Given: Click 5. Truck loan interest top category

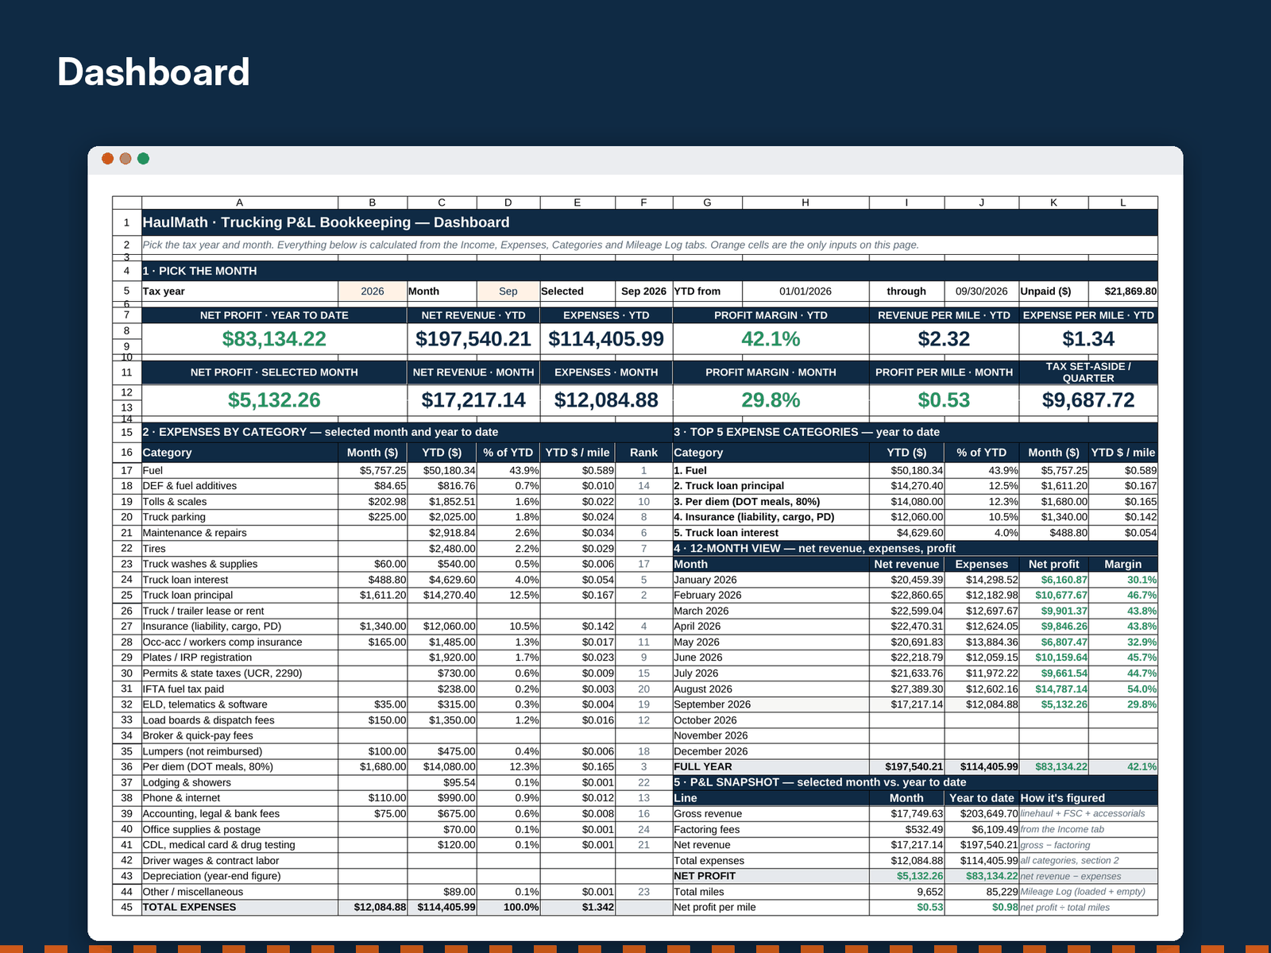Looking at the screenshot, I should [x=771, y=533].
